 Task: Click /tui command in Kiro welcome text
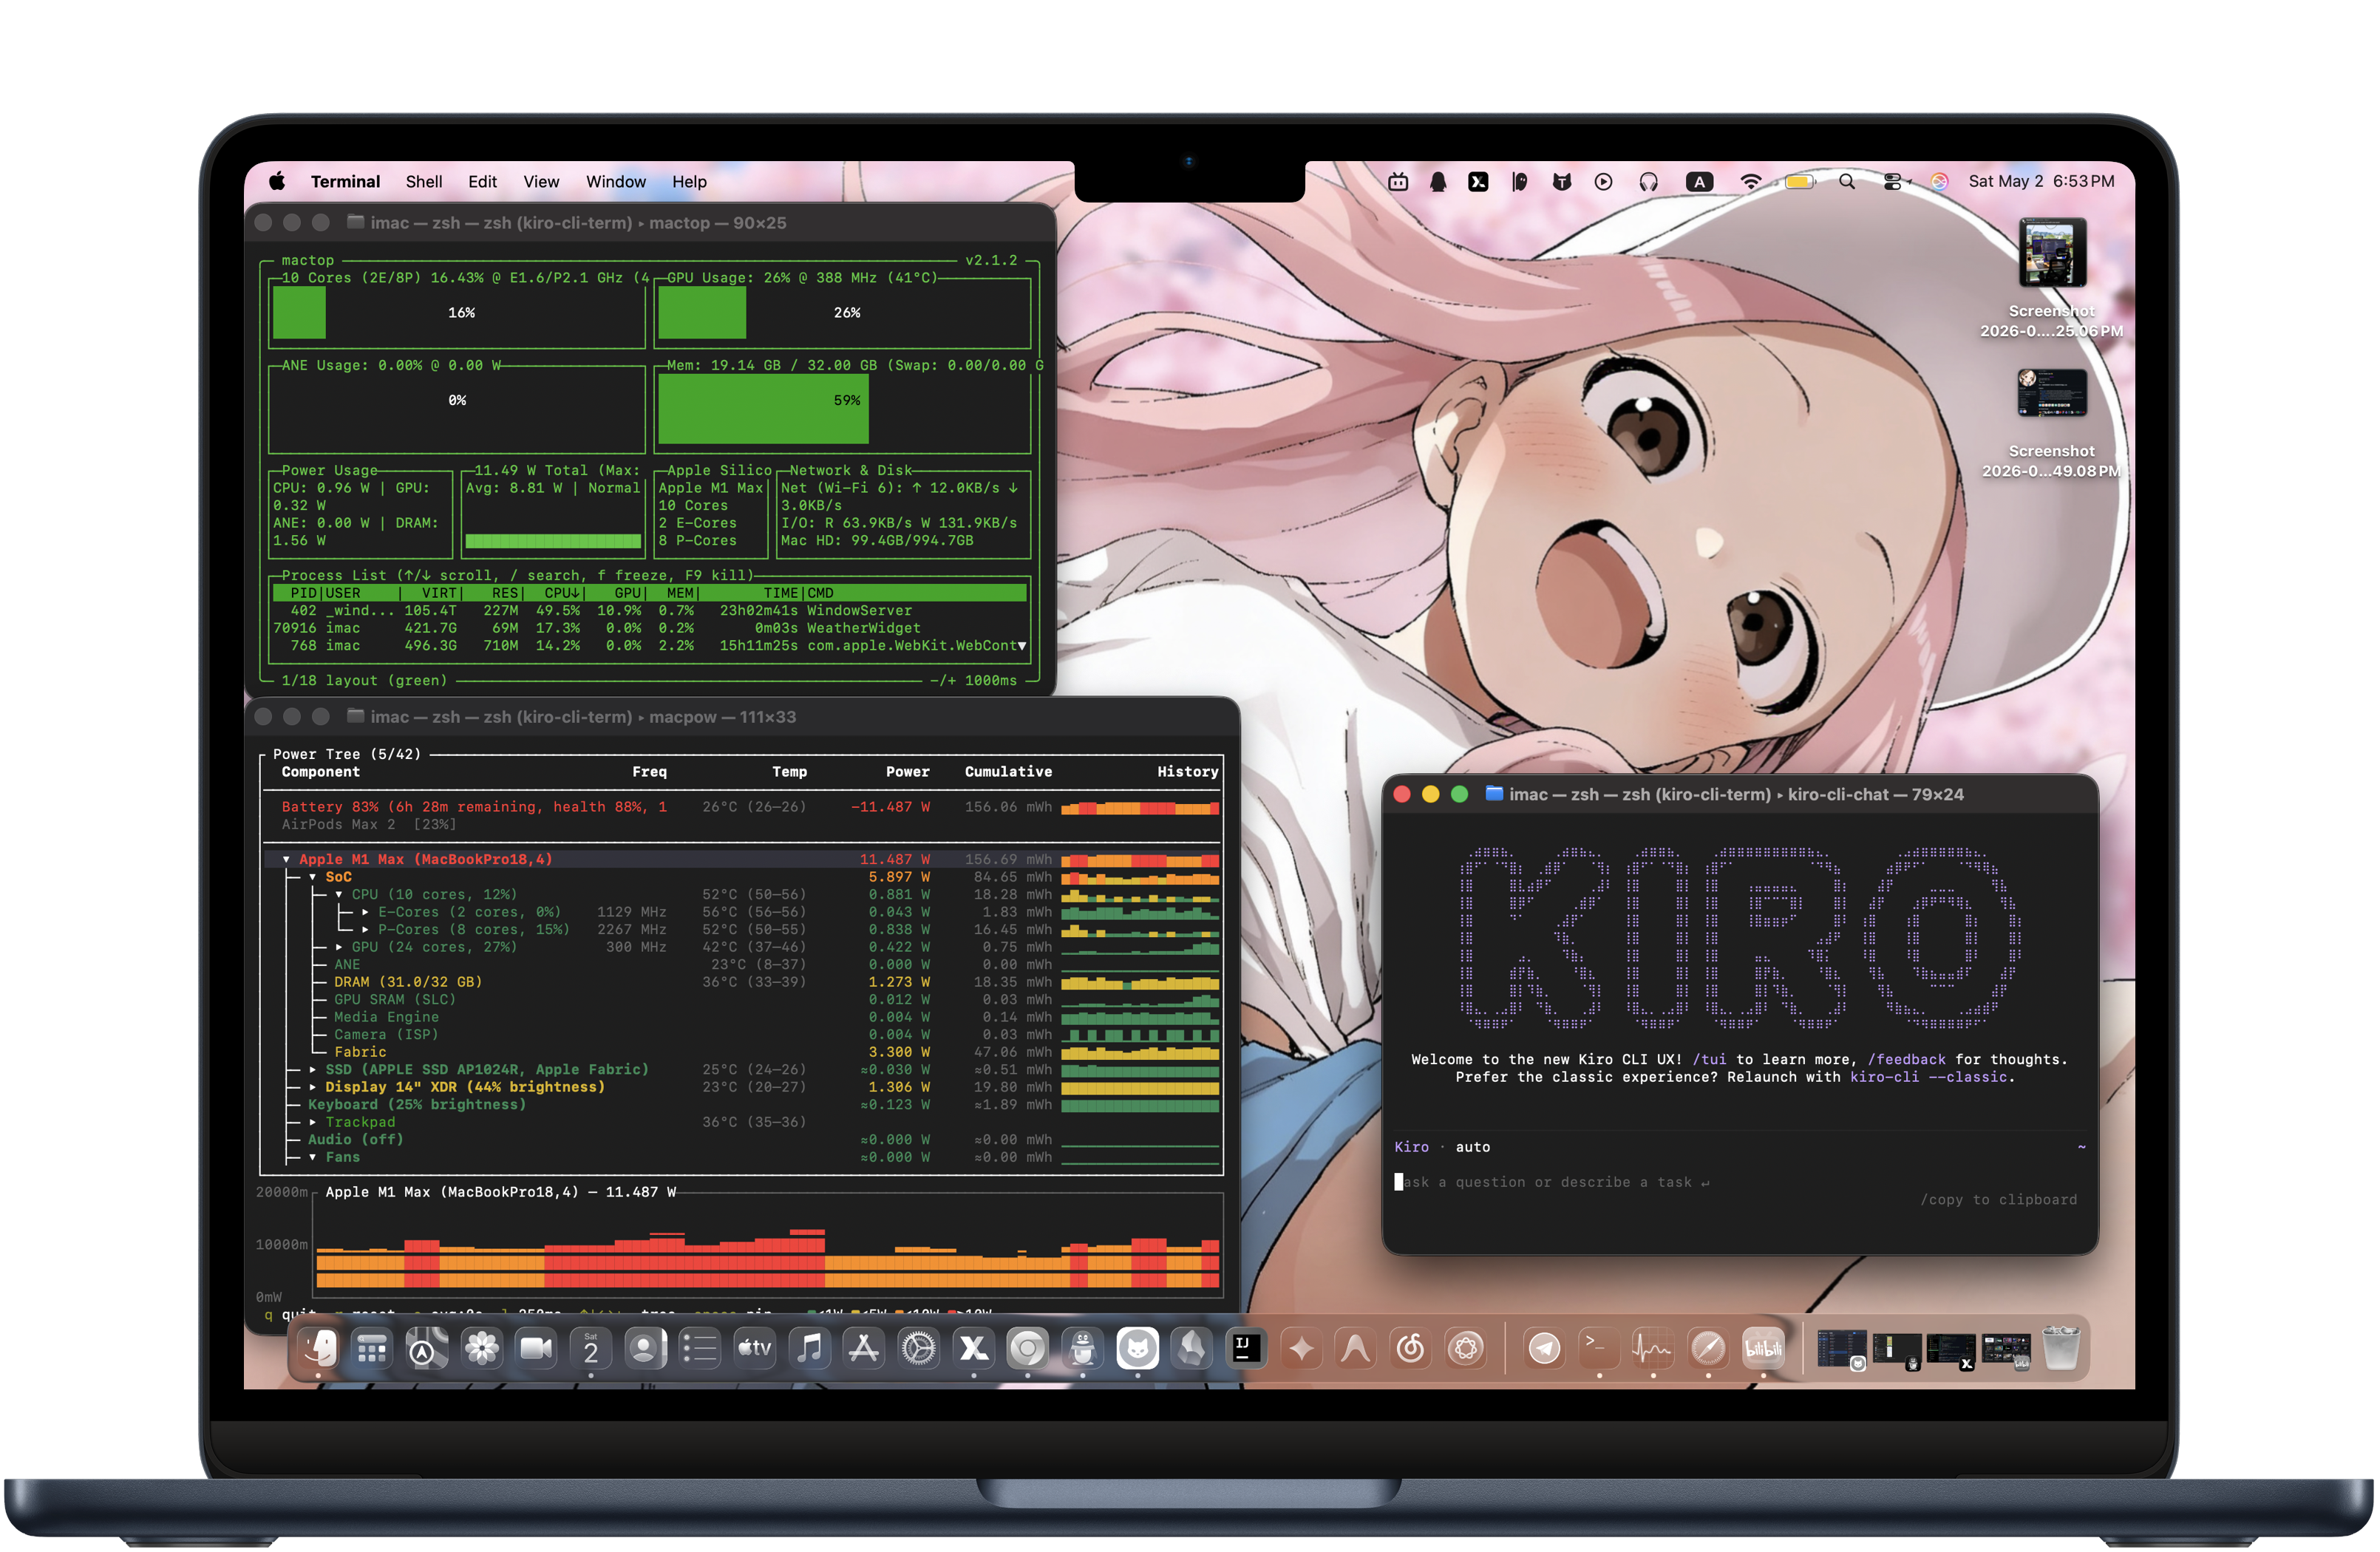1709,1060
